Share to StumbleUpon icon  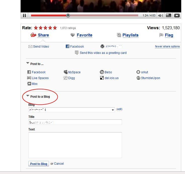[x=138, y=78]
